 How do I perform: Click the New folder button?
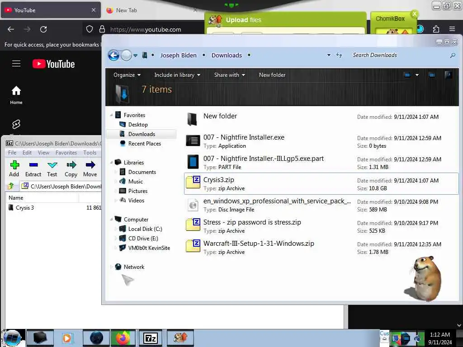pos(272,75)
